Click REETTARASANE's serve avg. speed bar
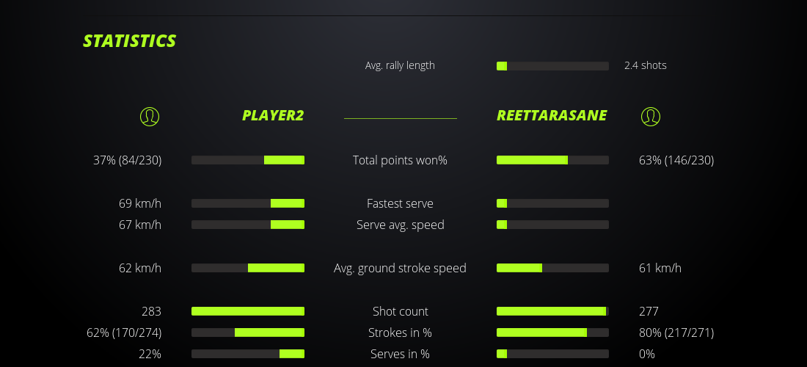 tap(552, 225)
